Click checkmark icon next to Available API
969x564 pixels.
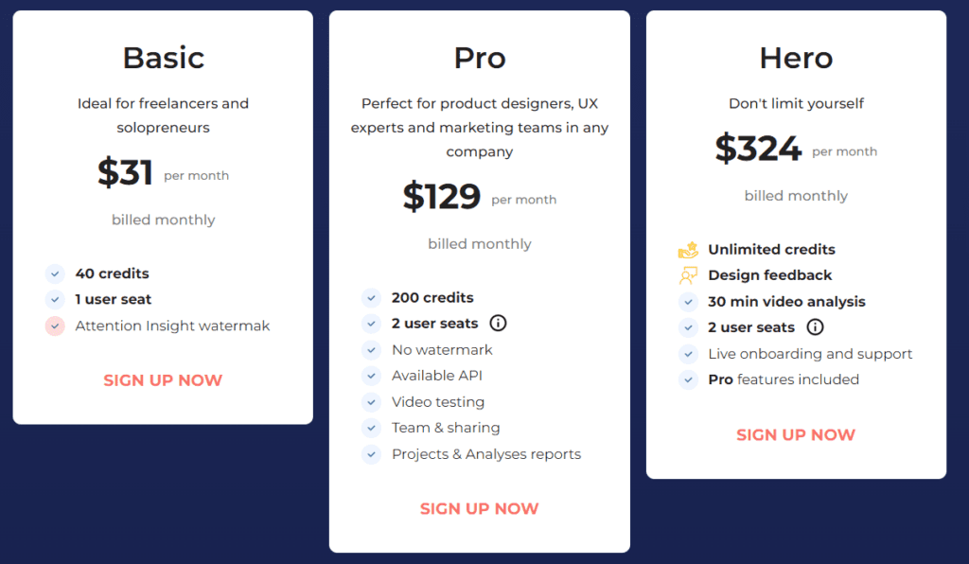[x=371, y=376]
